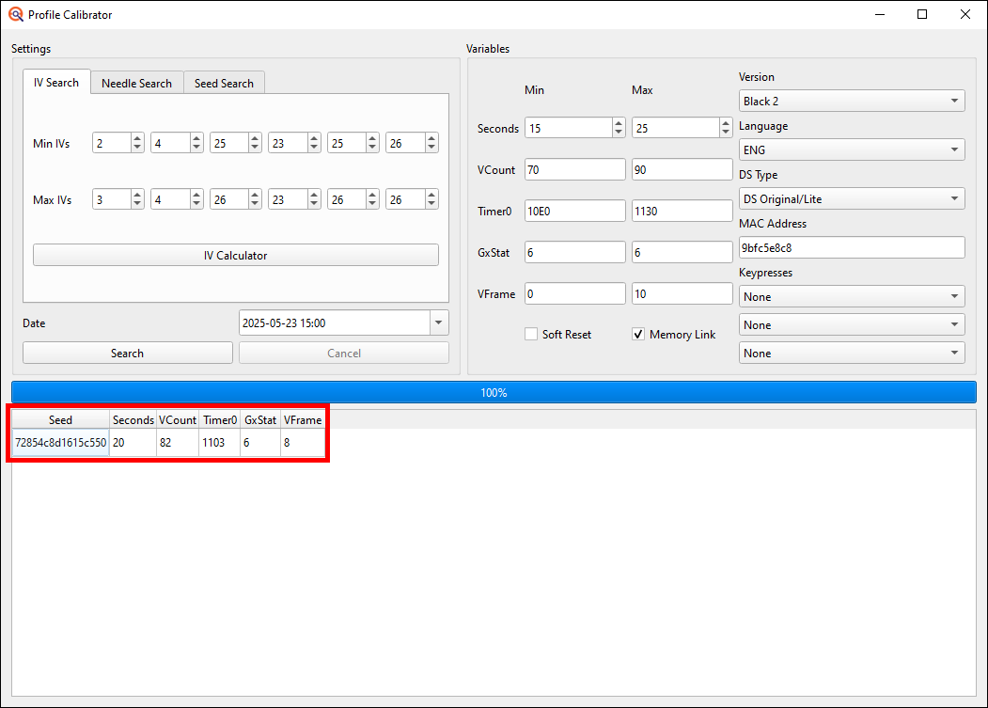The height and width of the screenshot is (708, 988).
Task: Select the VFrame result cell 8
Action: [x=303, y=443]
